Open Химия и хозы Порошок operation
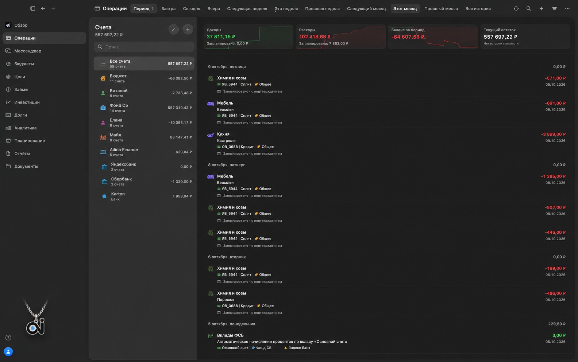 click(387, 303)
